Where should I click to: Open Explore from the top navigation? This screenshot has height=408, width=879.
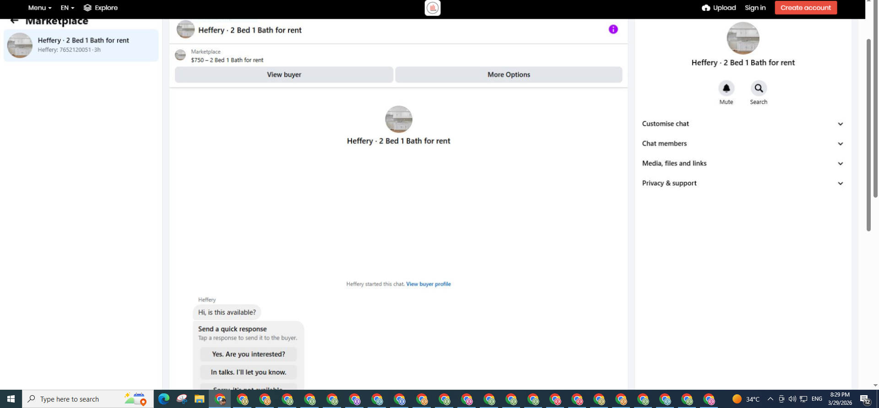coord(101,8)
